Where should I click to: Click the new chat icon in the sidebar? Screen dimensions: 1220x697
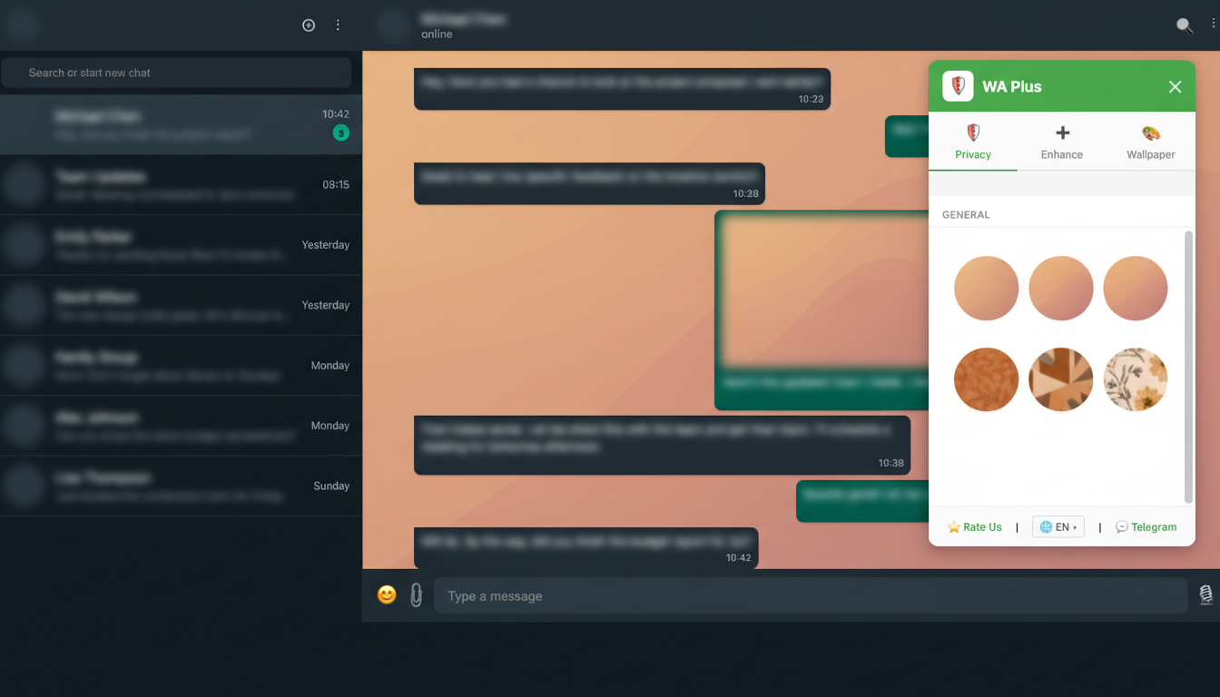point(308,25)
